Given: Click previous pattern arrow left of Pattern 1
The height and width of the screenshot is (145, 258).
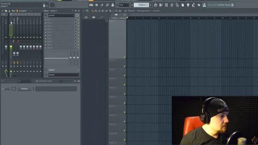Looking at the screenshot, I should [x=132, y=5].
